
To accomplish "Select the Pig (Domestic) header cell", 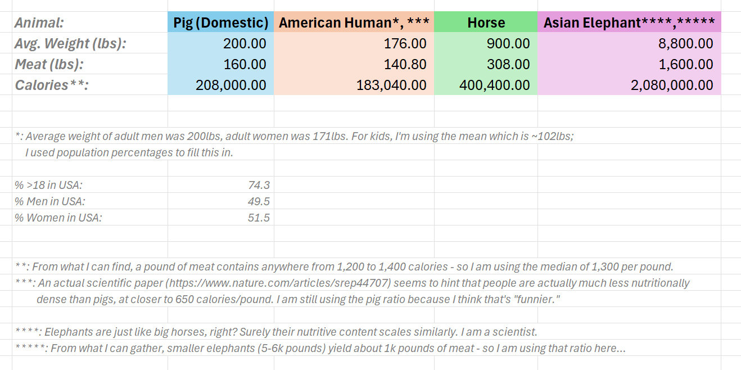I will point(220,22).
